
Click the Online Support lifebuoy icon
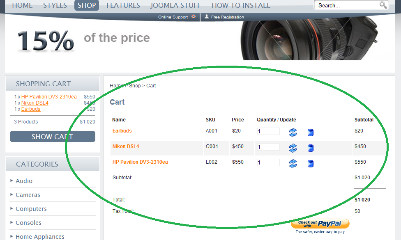194,16
